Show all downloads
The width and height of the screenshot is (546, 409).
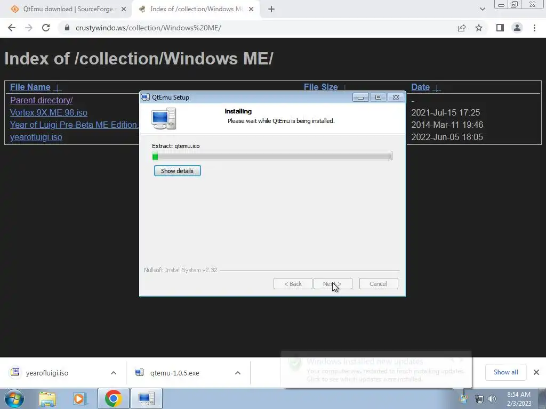(x=505, y=372)
